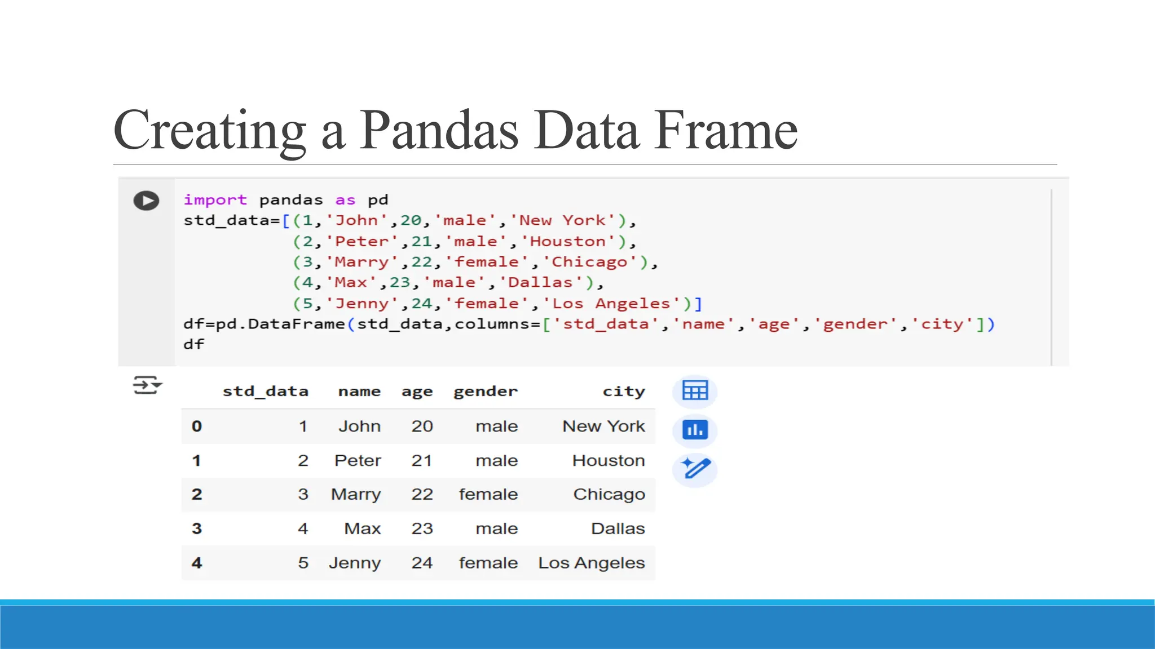Click the city column header
Viewport: 1155px width, 649px height.
pos(623,391)
